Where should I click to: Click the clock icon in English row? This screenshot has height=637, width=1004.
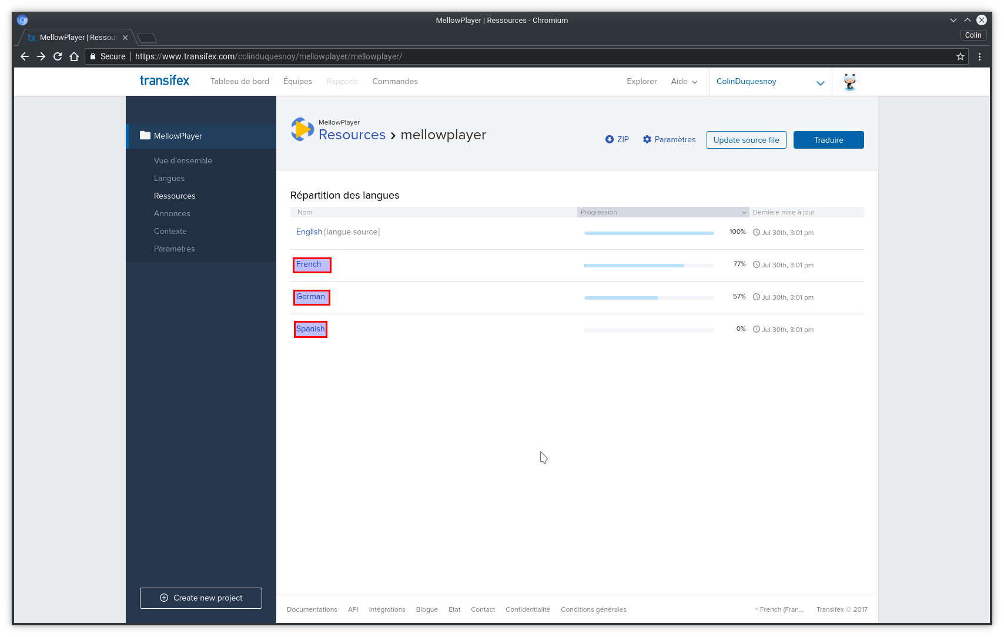pos(757,232)
